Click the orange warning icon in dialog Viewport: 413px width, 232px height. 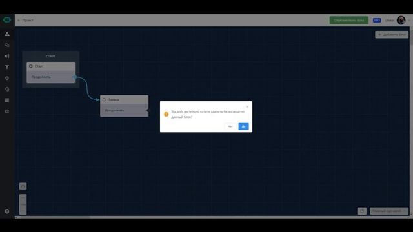point(166,114)
